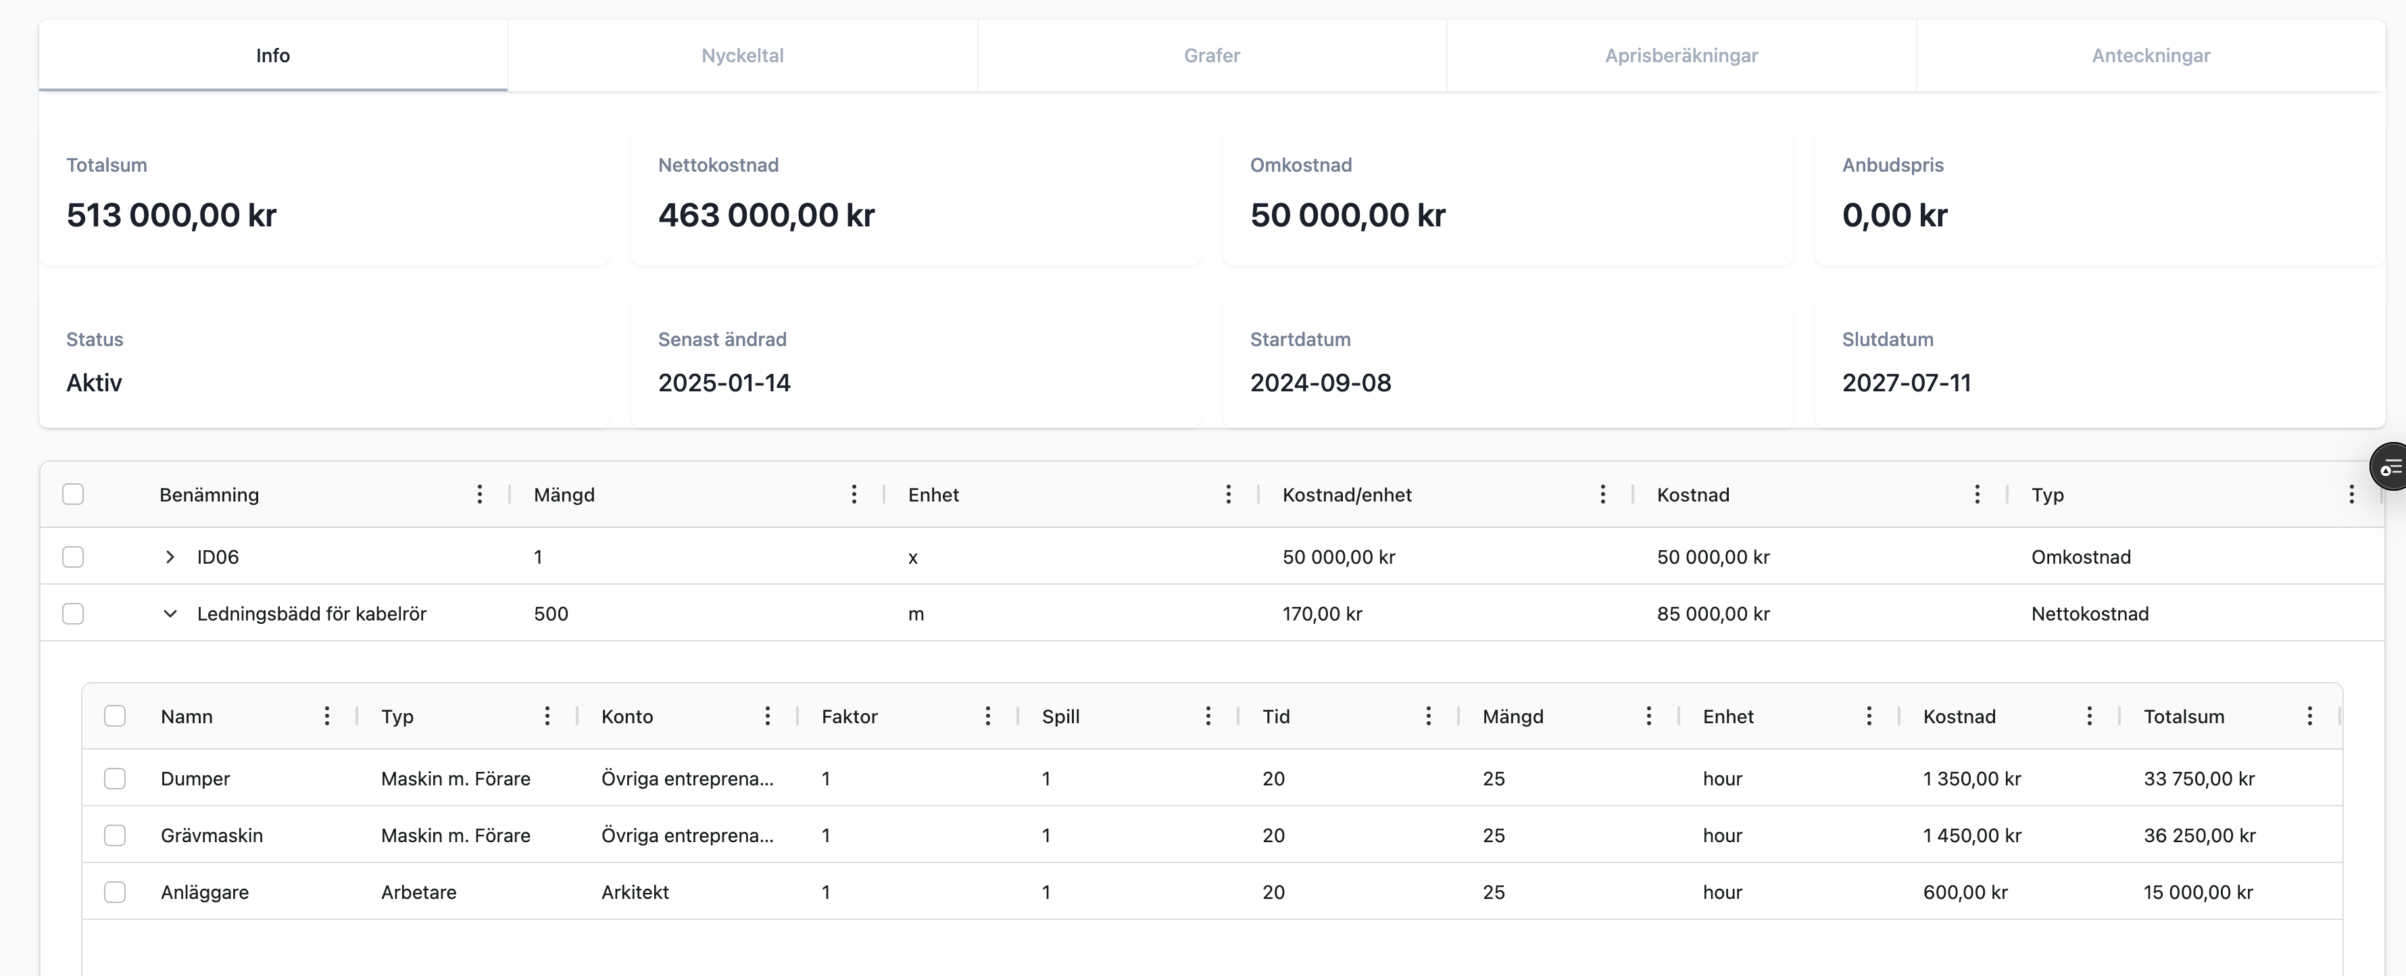Viewport: 2406px width, 976px height.
Task: Collapse the Ledningsbädd för kabelrör row
Action: tap(170, 614)
